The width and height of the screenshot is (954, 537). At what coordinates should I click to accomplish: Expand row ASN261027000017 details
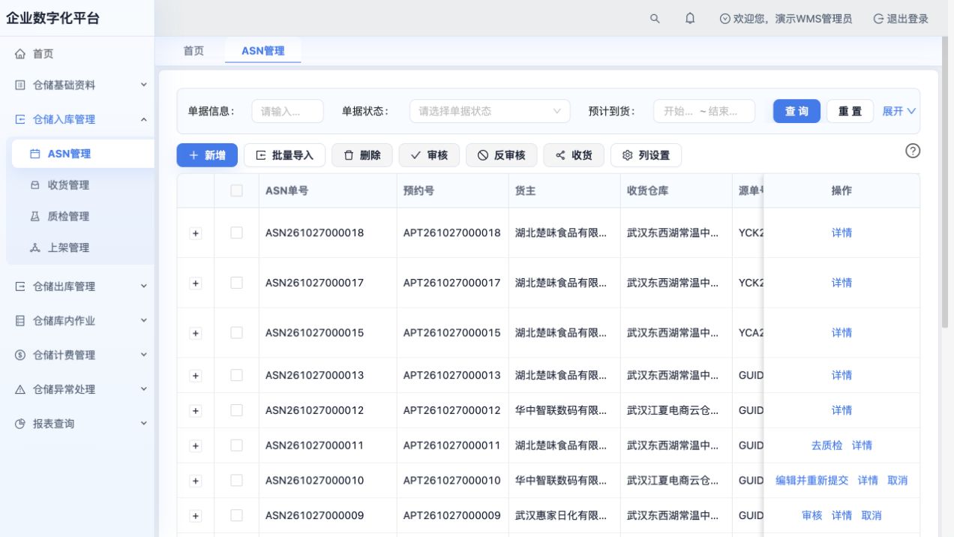click(196, 283)
